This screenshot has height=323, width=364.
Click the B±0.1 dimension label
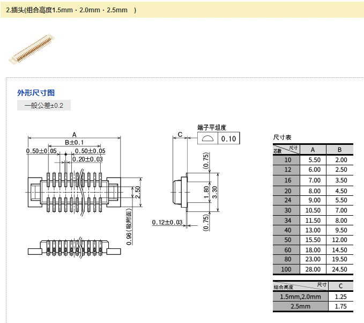point(75,143)
